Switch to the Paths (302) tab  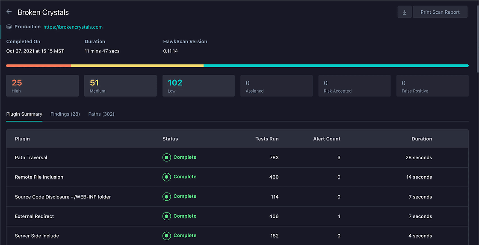(x=101, y=114)
